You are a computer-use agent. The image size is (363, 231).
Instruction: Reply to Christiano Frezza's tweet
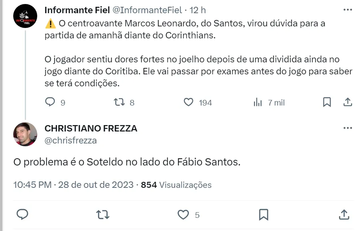[22, 215]
